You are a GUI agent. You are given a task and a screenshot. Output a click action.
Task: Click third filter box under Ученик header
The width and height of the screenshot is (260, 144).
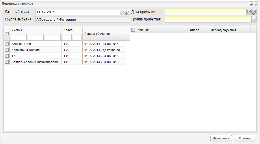point(53,37)
